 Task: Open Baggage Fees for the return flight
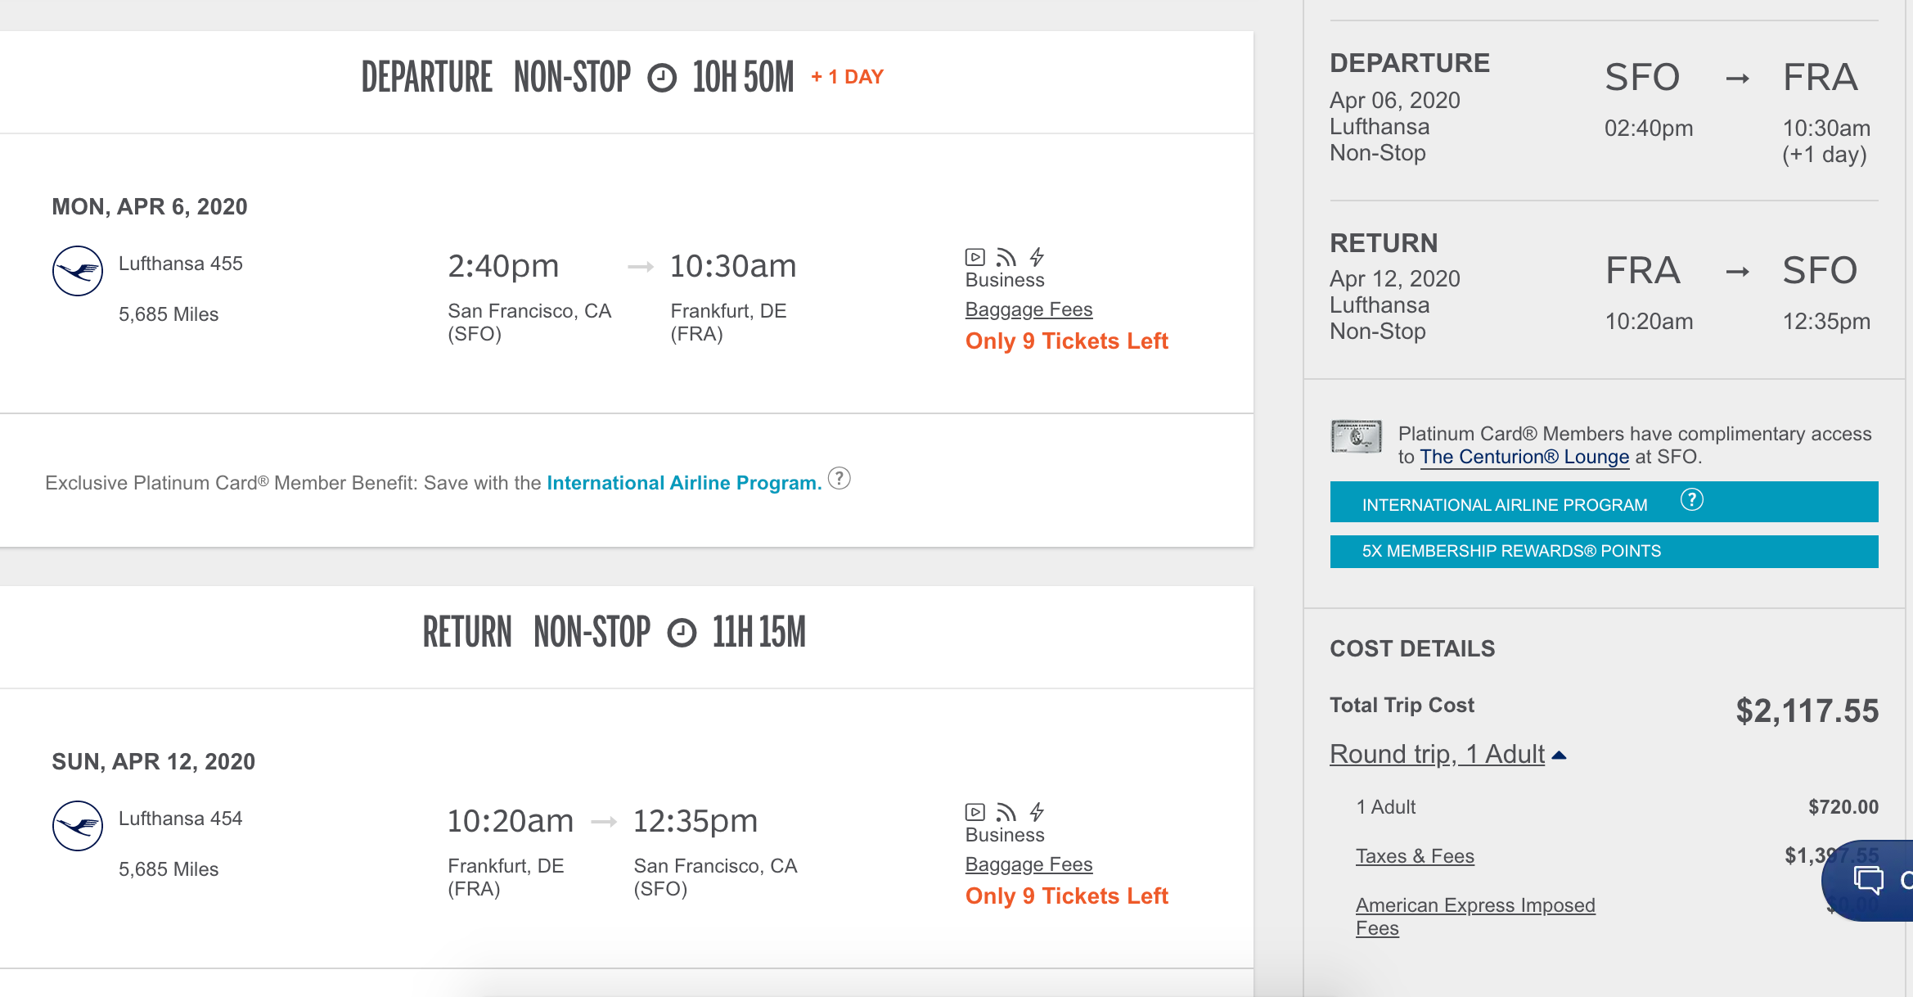pos(1029,864)
